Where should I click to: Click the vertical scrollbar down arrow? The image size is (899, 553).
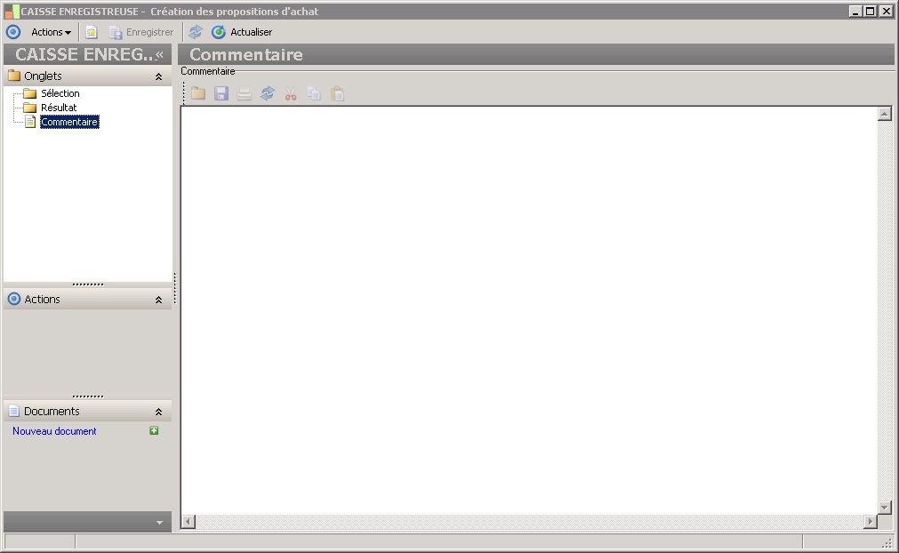click(x=885, y=507)
